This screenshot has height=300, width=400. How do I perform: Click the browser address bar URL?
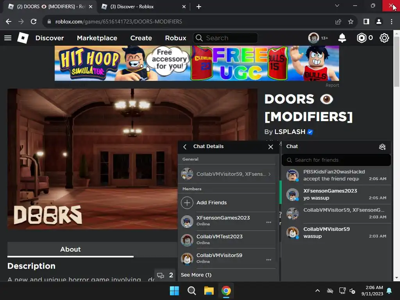tap(119, 22)
